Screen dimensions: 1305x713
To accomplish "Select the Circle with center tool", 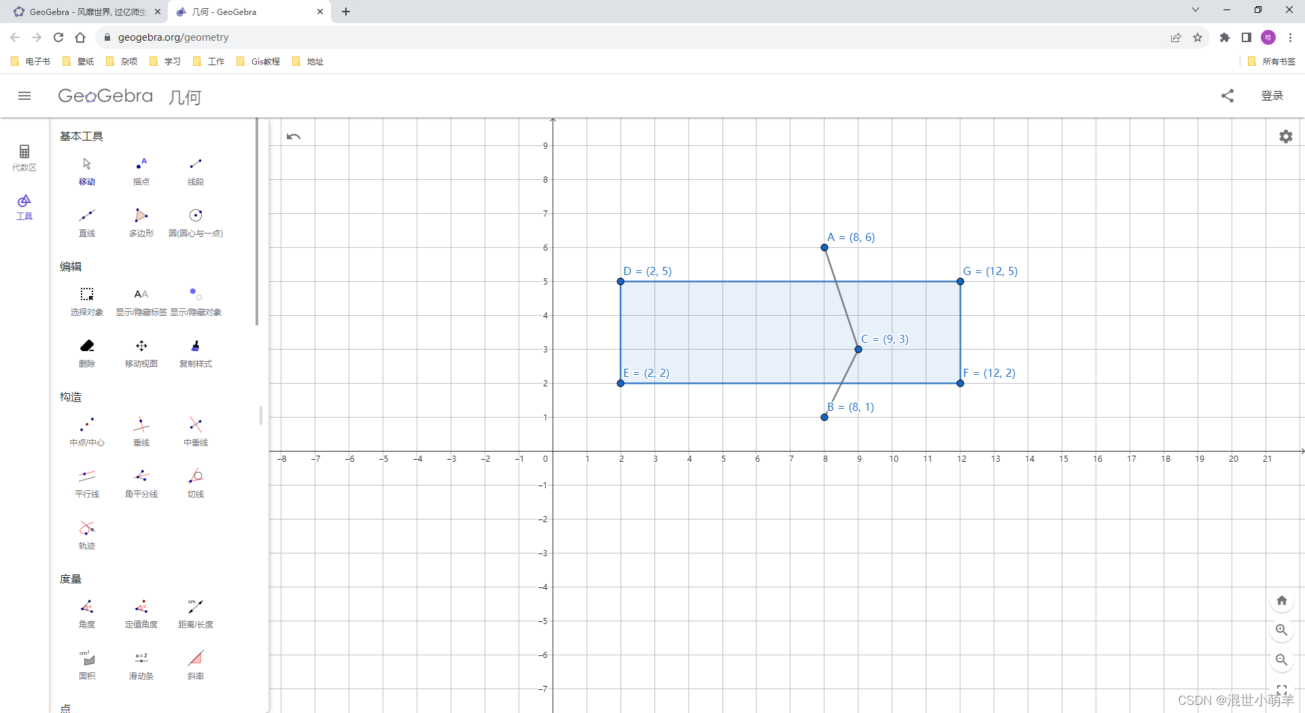I will (x=196, y=223).
